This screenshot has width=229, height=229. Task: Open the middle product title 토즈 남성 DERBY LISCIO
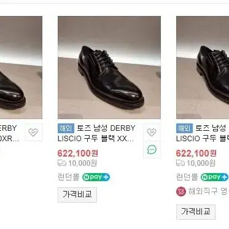click(x=96, y=133)
